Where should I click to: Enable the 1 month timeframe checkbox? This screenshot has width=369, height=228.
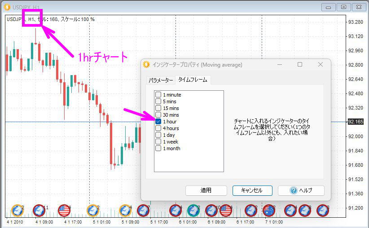(158, 148)
